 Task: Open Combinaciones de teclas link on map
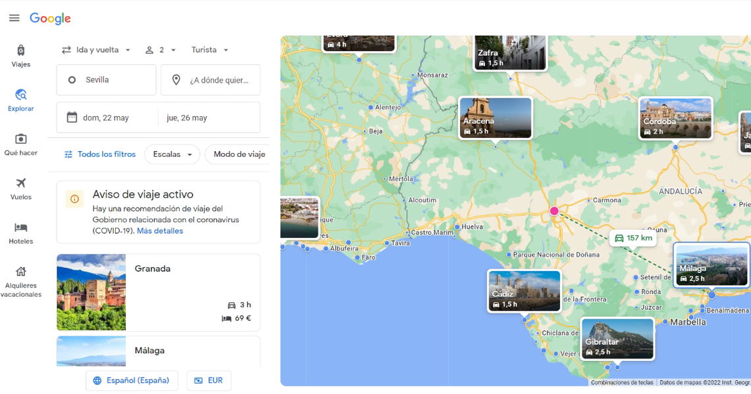622,383
